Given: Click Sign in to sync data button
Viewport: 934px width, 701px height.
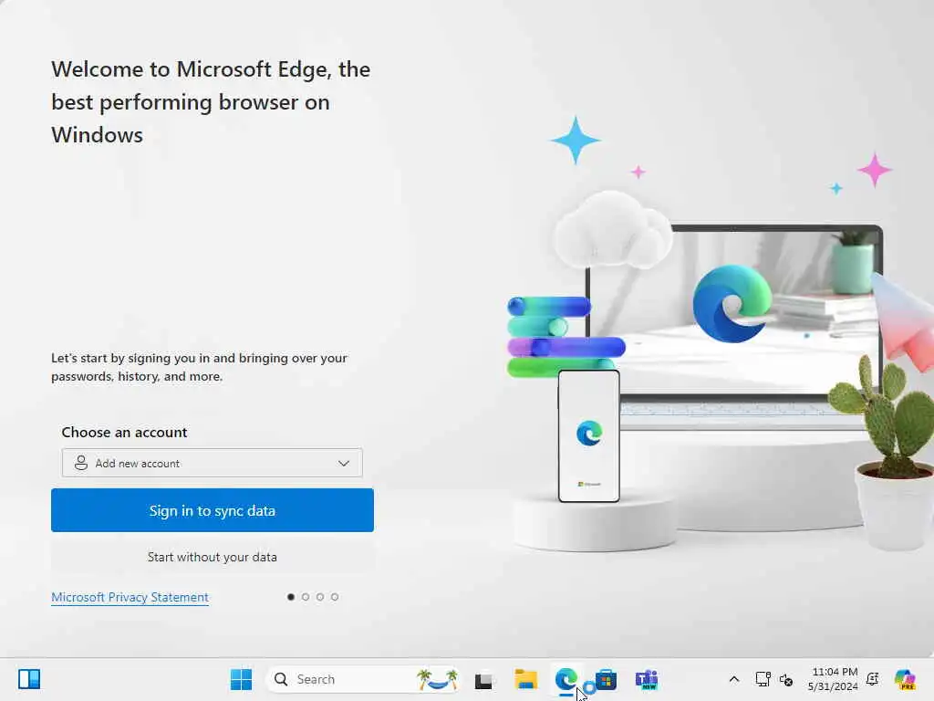Looking at the screenshot, I should pos(212,510).
